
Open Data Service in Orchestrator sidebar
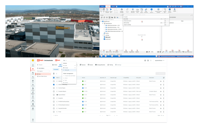pyautogui.click(x=33, y=97)
